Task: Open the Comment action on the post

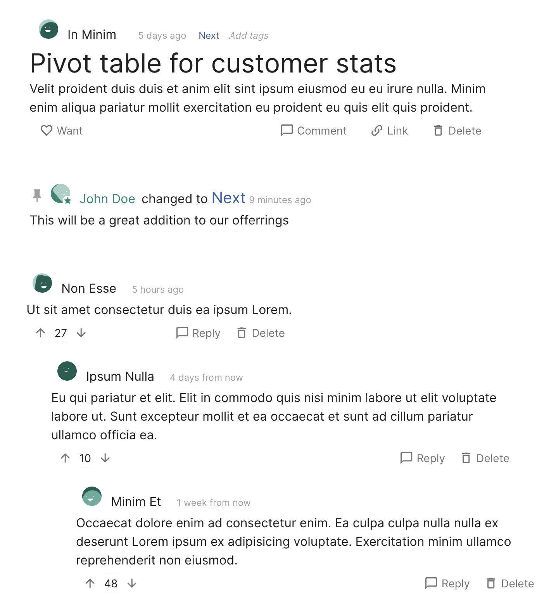Action: 313,131
